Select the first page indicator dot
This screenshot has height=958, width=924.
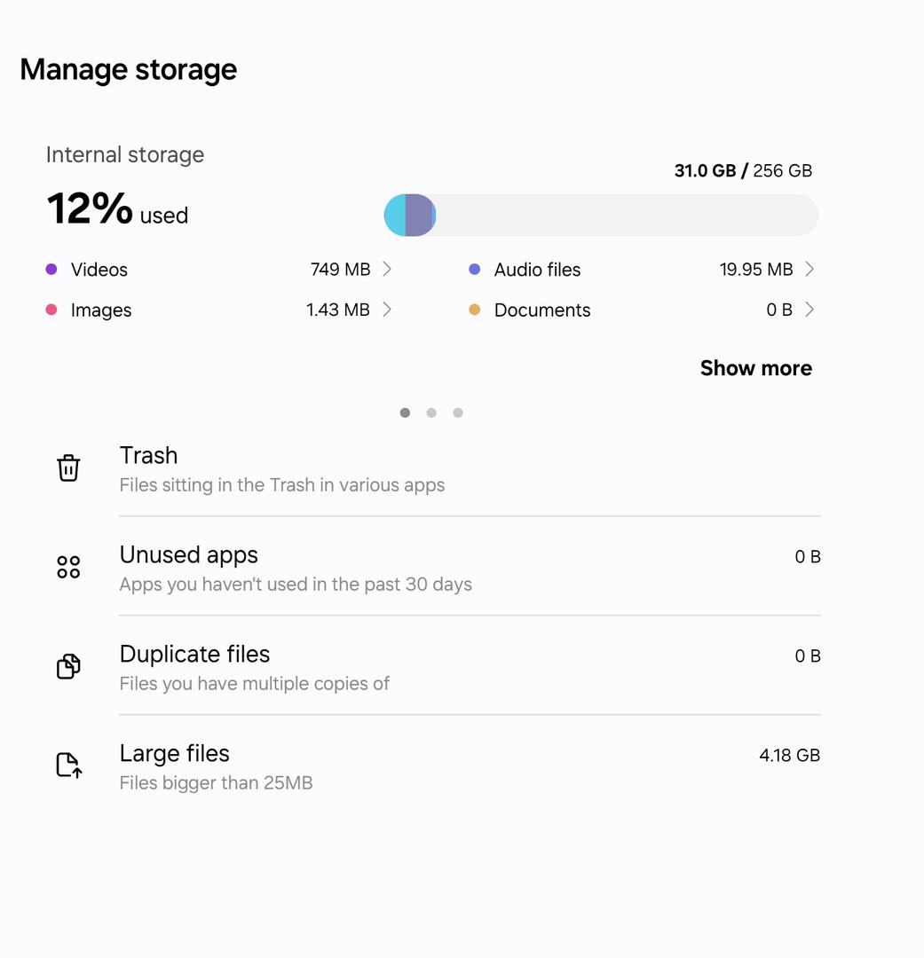click(405, 412)
